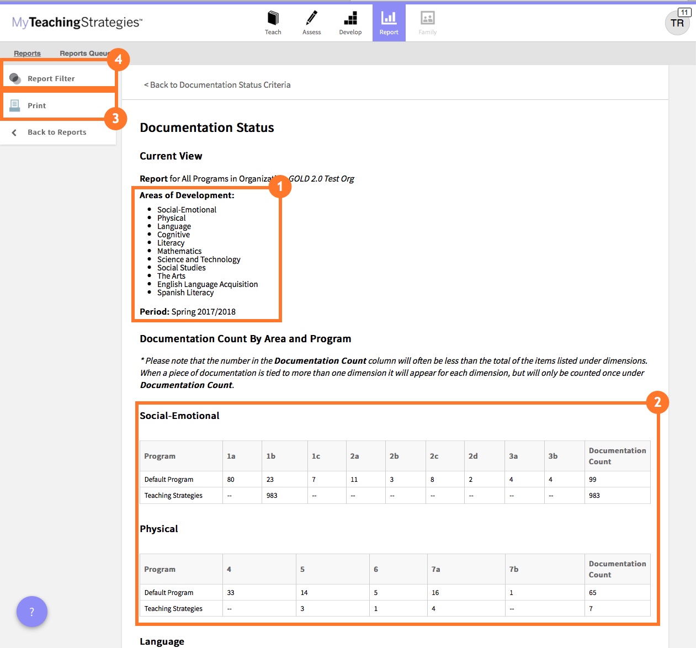Select the Default Program row in Social-Emotional table
696x648 pixels.
pyautogui.click(x=169, y=479)
